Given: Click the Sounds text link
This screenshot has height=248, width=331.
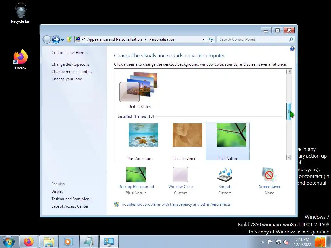Looking at the screenshot, I should [225, 187].
